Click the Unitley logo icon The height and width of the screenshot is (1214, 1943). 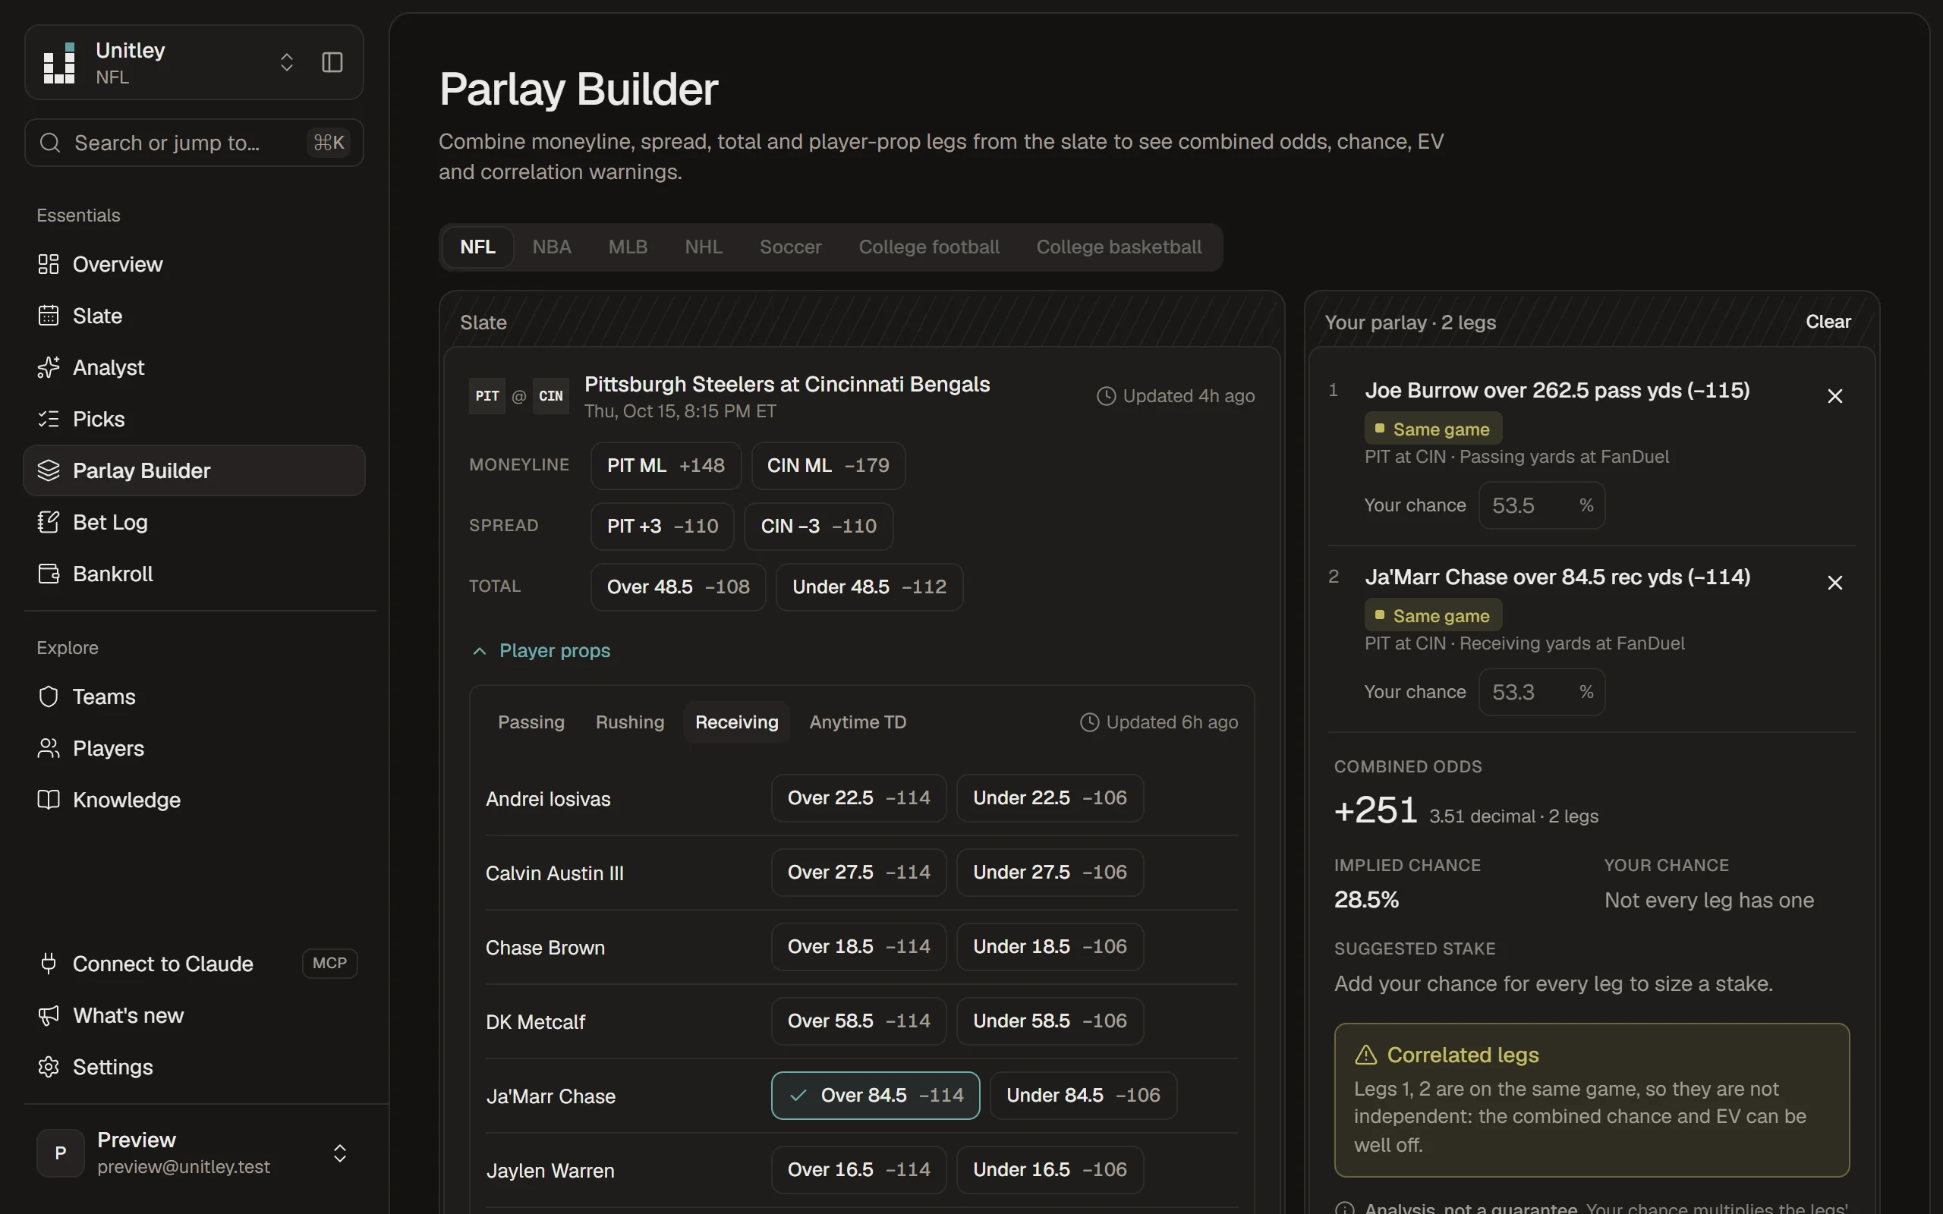coord(59,63)
